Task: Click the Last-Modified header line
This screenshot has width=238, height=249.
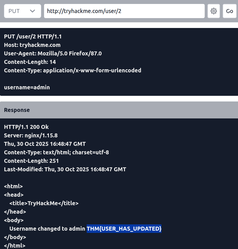Action: point(65,169)
